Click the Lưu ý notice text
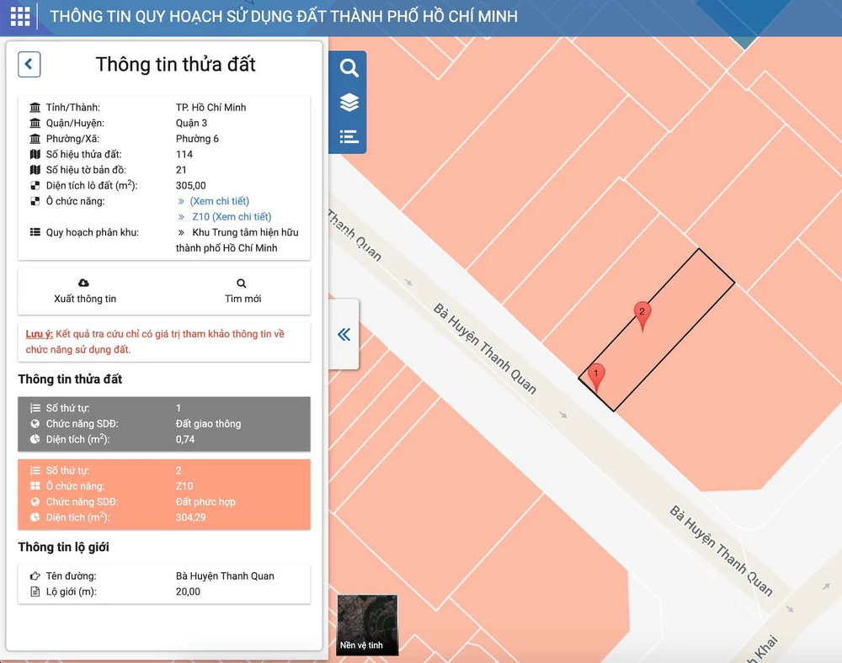The width and height of the screenshot is (842, 663). tap(156, 342)
